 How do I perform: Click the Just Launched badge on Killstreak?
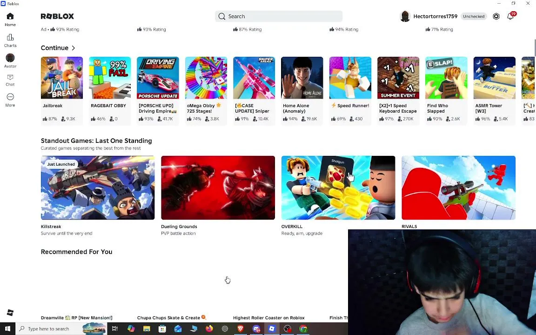pos(61,164)
